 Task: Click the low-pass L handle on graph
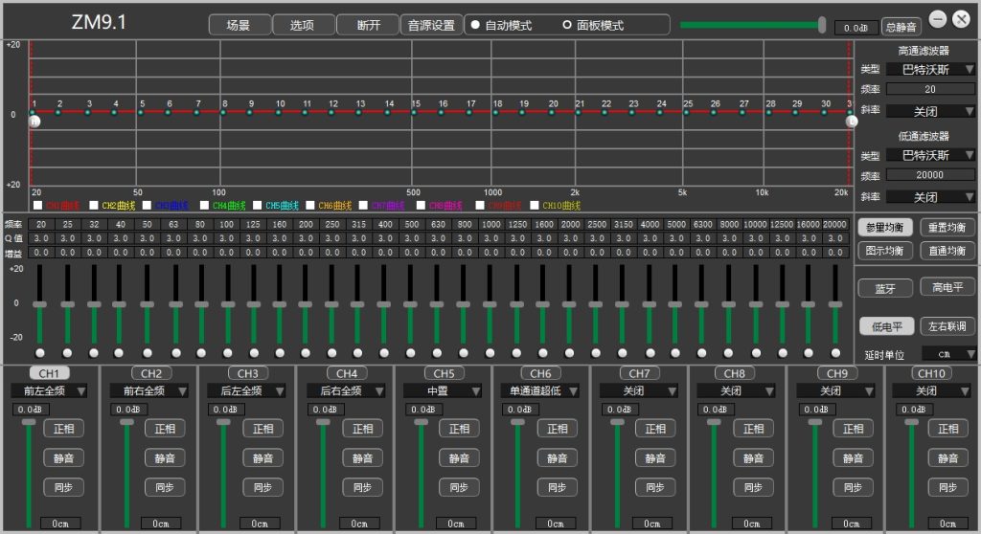pos(852,122)
